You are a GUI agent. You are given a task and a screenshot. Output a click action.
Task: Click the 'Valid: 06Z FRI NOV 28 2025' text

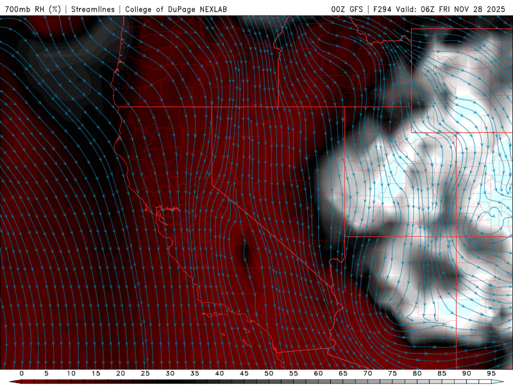pyautogui.click(x=451, y=9)
